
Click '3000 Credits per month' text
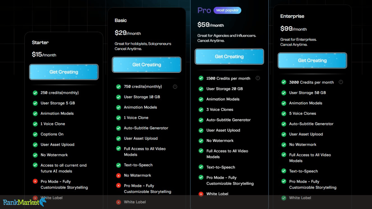coord(312,82)
